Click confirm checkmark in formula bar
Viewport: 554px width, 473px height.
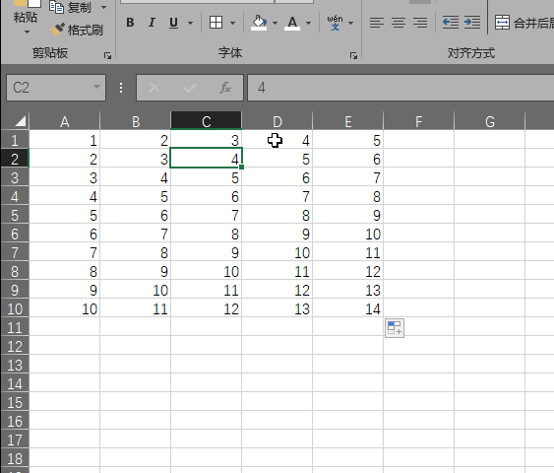[x=190, y=88]
